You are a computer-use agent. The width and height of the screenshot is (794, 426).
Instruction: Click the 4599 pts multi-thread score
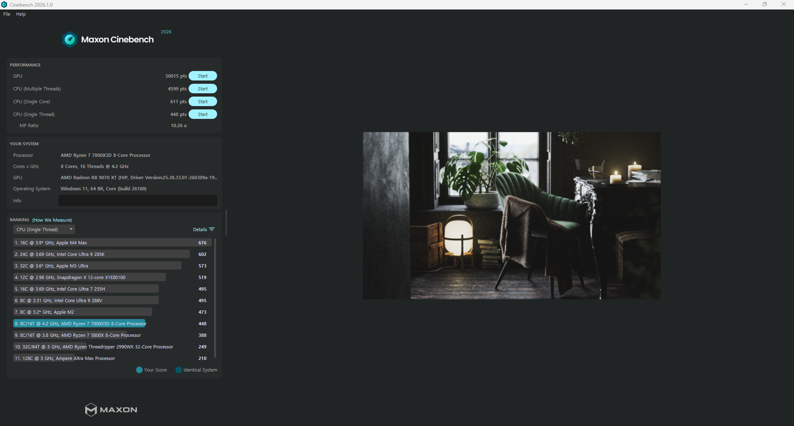pos(177,89)
